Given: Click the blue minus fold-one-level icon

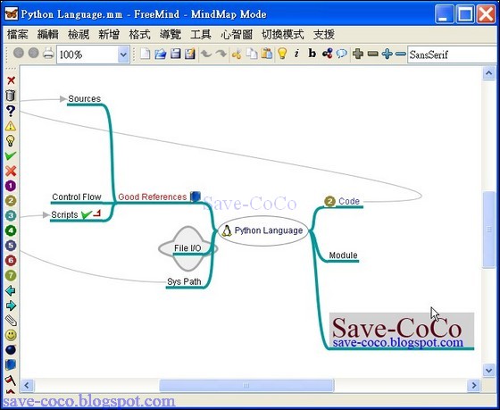Looking at the screenshot, I should point(401,54).
